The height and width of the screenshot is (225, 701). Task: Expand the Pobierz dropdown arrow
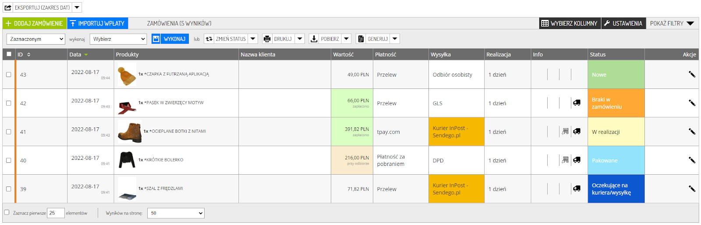(347, 39)
